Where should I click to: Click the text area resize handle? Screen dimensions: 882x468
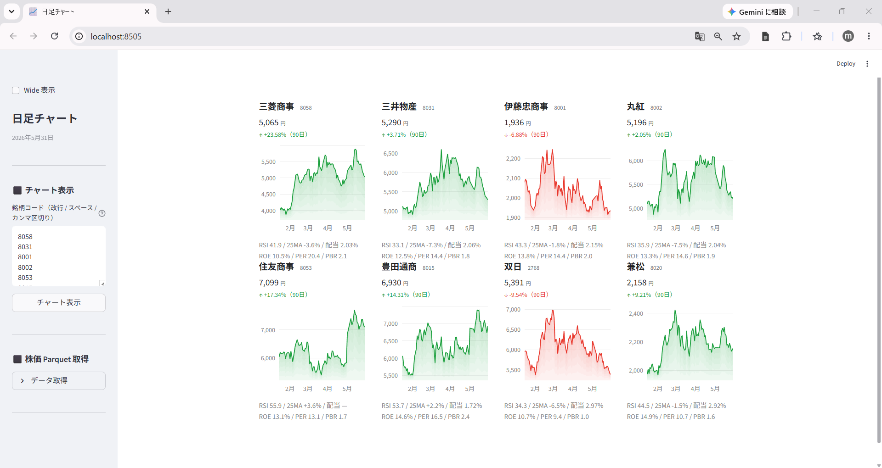(102, 283)
